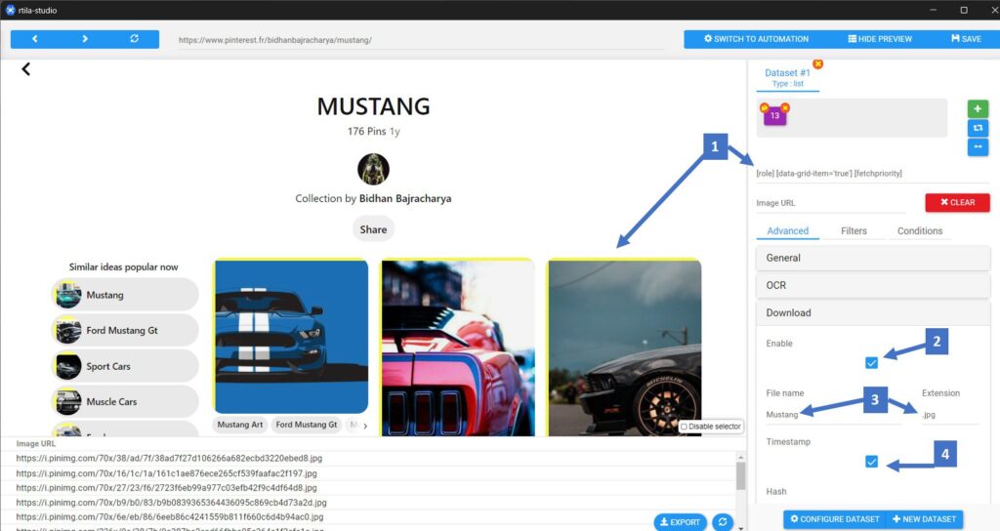Select result URL ending f660c6d4b94ac0.jpg
1000x531 pixels.
tap(170, 517)
